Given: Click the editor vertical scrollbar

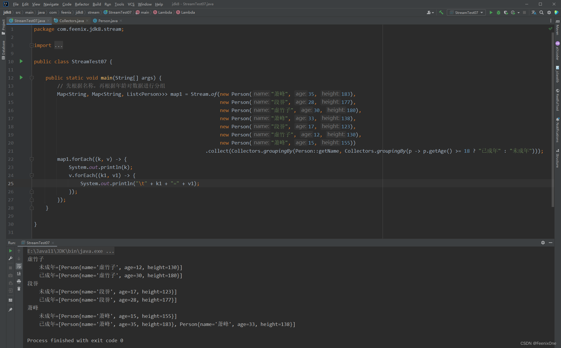Looking at the screenshot, I should click(552, 116).
